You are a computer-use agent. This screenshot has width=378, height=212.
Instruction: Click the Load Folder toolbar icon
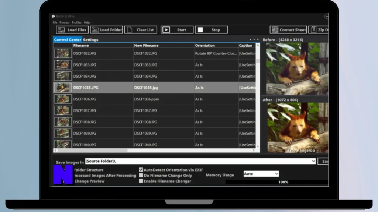pos(95,30)
